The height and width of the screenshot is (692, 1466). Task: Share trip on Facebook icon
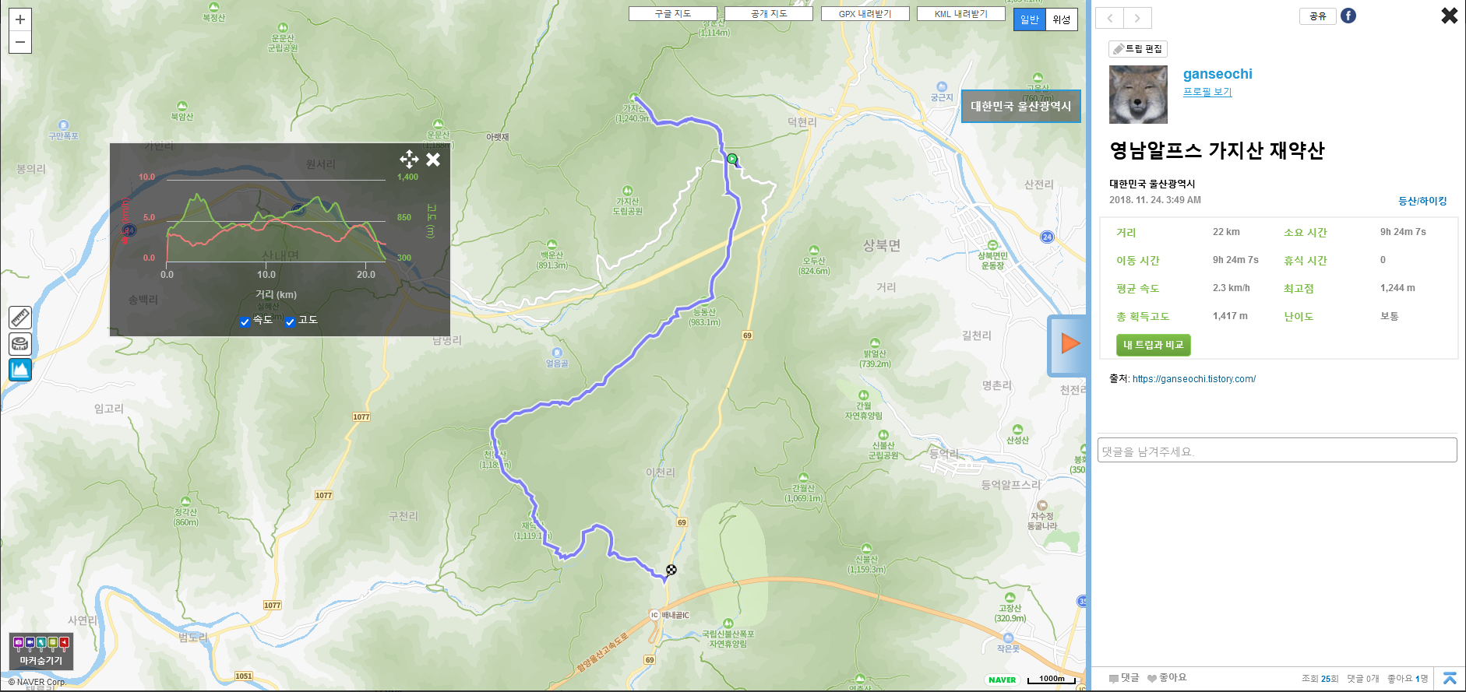[x=1348, y=16]
